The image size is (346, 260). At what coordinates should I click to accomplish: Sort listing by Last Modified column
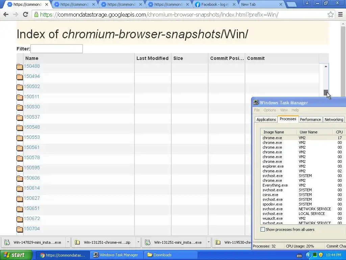click(153, 58)
